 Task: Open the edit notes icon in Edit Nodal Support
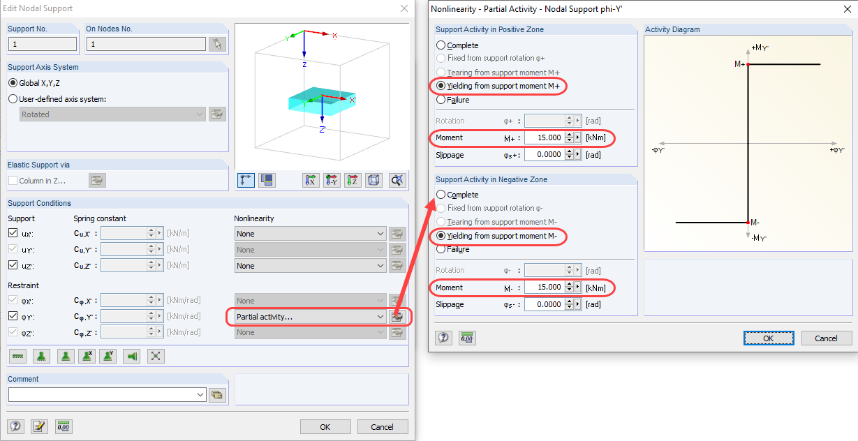click(x=39, y=426)
